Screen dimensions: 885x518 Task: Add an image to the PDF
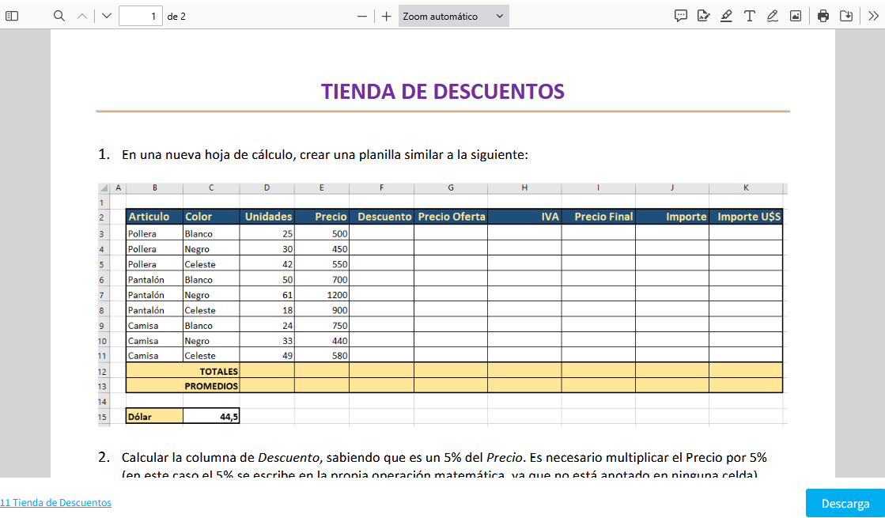(x=796, y=16)
